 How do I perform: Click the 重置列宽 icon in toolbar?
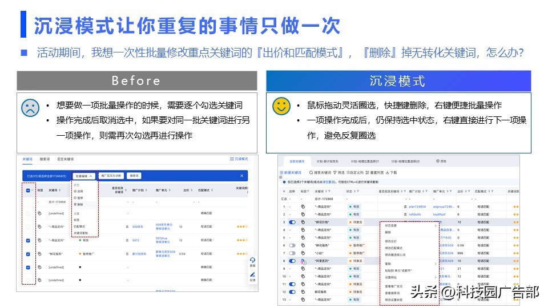(x=367, y=172)
